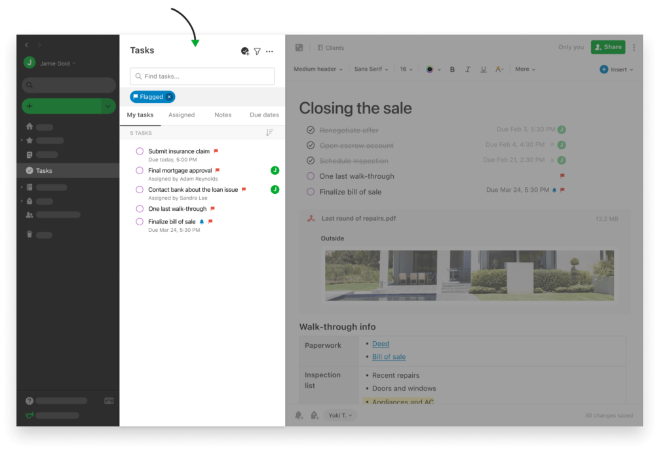This screenshot has width=671, height=461.
Task: Open the Tasks panel more options menu
Action: [269, 51]
